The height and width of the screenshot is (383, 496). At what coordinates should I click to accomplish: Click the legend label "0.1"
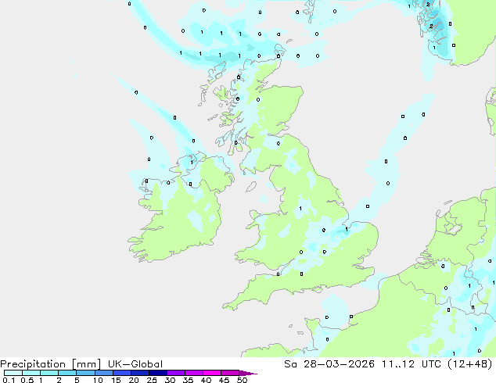(x=9, y=380)
